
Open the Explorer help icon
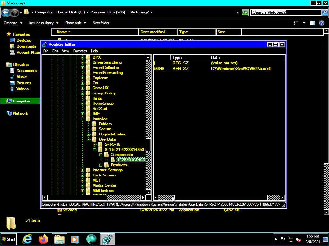coord(321,23)
